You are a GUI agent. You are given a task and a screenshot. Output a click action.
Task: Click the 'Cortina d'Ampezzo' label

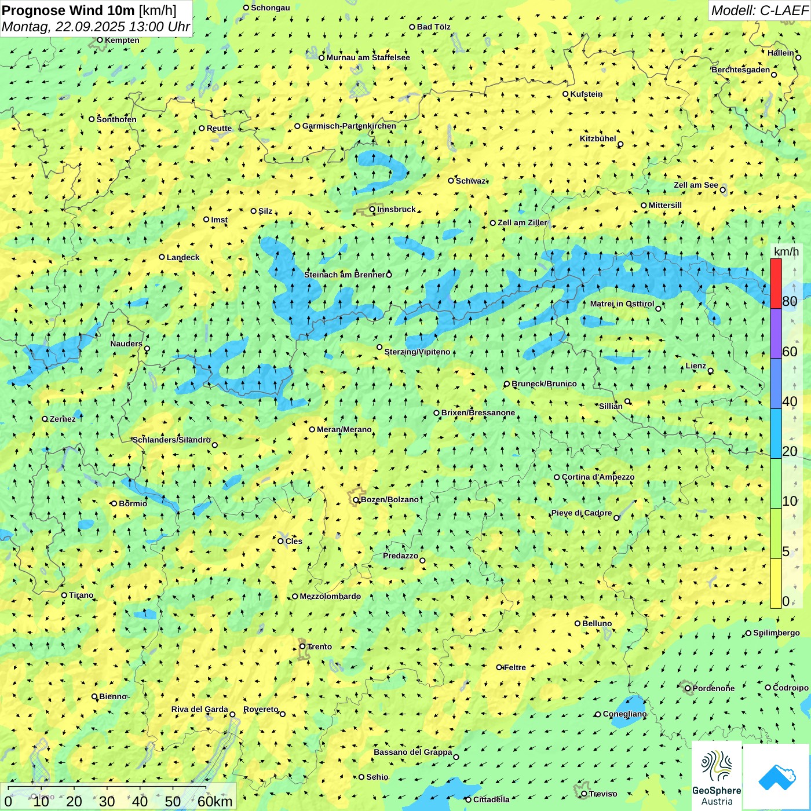[x=598, y=477]
